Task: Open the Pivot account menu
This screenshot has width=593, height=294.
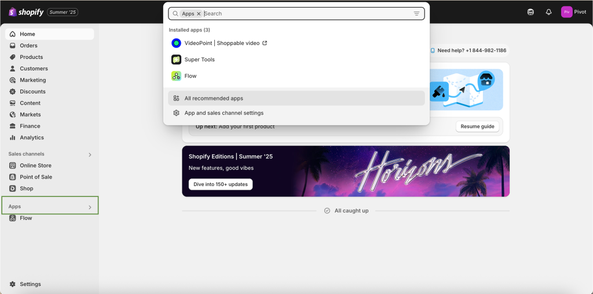Action: [574, 12]
